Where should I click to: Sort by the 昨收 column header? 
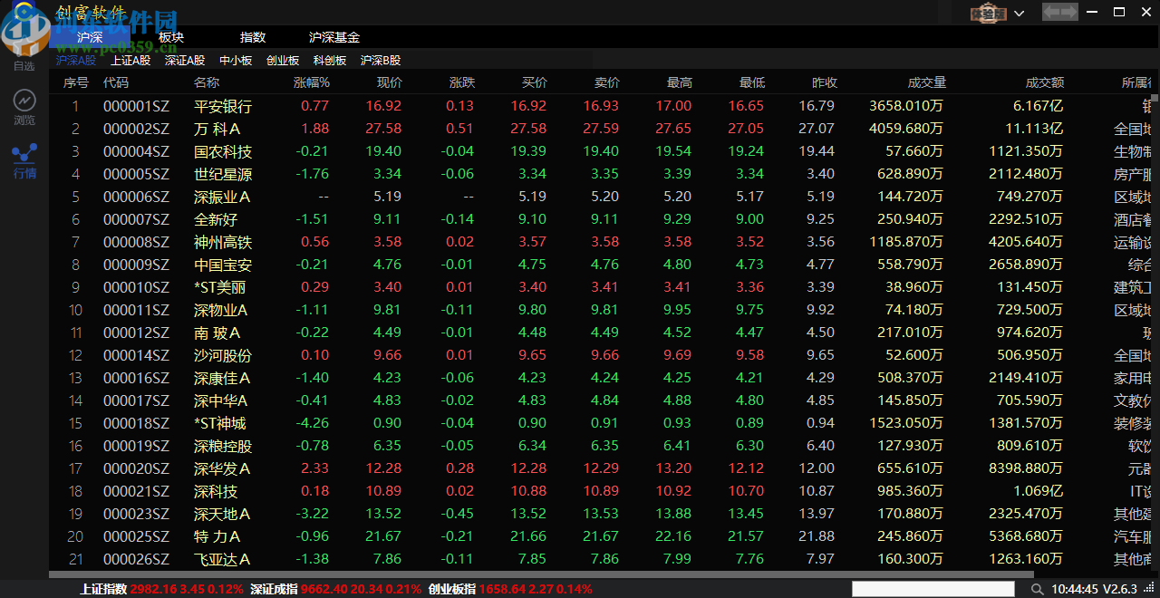pos(825,82)
